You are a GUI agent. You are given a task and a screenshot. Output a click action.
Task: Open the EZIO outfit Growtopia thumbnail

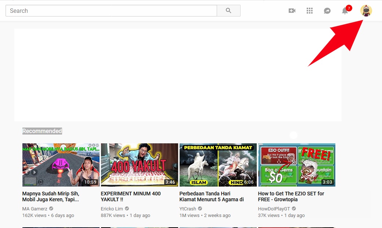coord(297,165)
